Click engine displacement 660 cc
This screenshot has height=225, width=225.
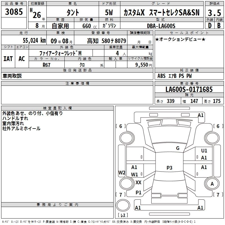[89, 26]
